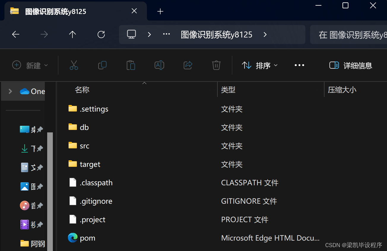Image resolution: width=387 pixels, height=251 pixels.
Task: Go up one folder level
Action: pyautogui.click(x=72, y=34)
